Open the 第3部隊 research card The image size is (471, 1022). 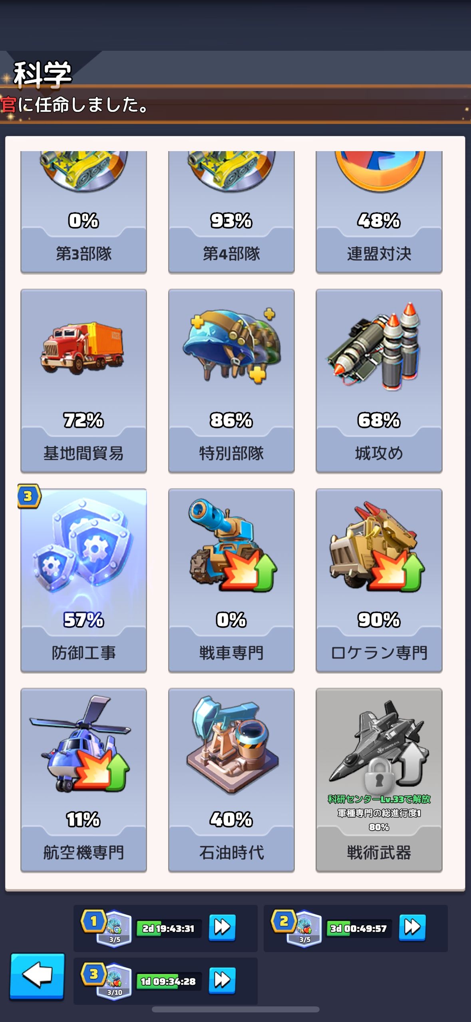pos(83,212)
